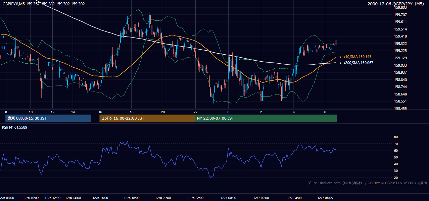429x201 pixels.
Task: Click hour label 18 under price chart
Action: point(132,112)
